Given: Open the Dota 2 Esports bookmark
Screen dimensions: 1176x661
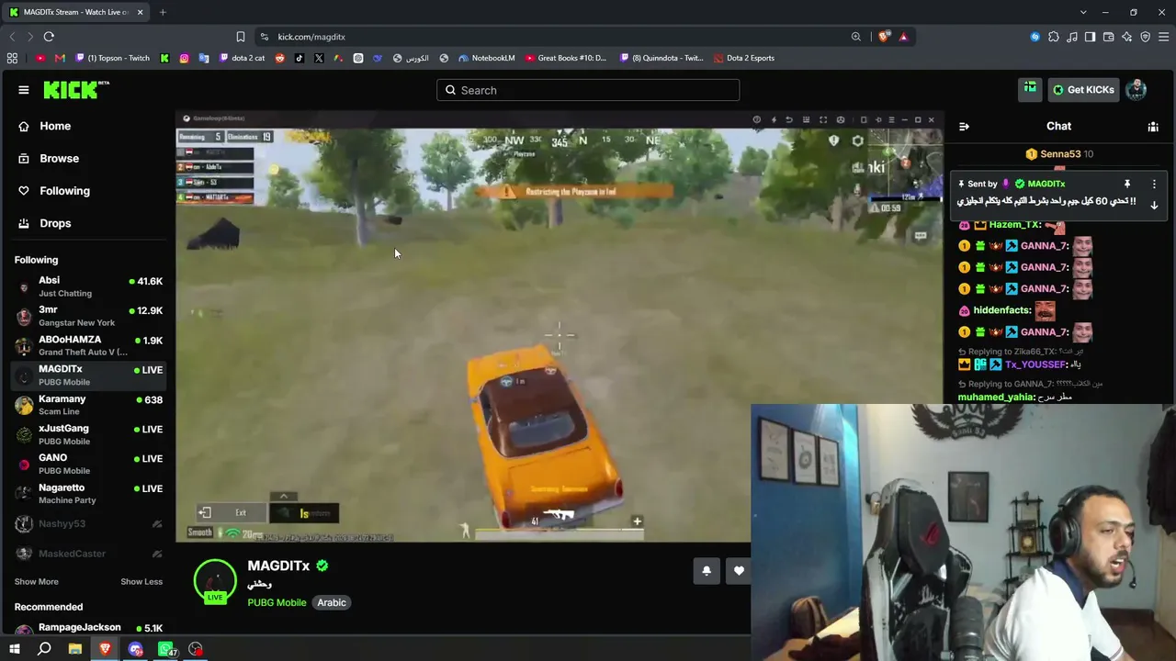Looking at the screenshot, I should pos(743,58).
